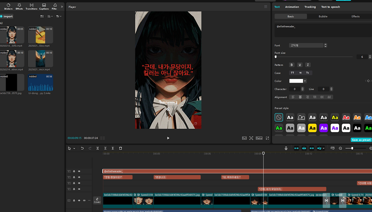This screenshot has height=212, width=372.
Task: Open the Effects panel
Action: click(x=19, y=6)
